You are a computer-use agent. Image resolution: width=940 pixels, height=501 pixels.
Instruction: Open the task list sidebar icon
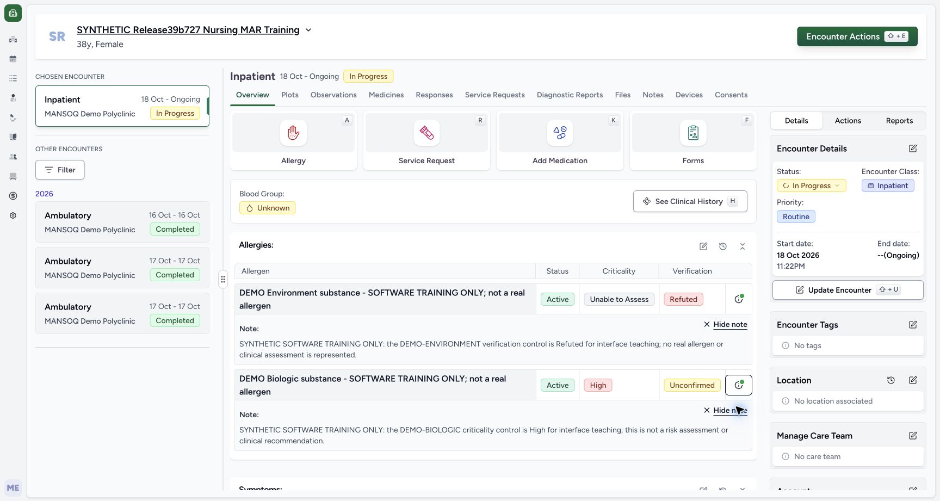coord(13,78)
